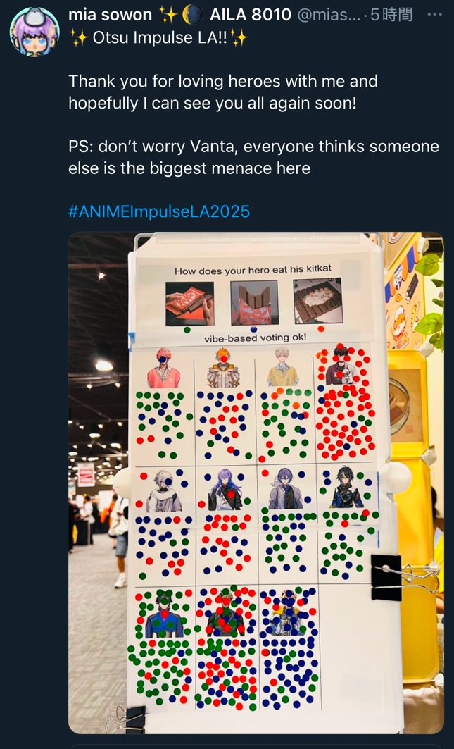Click the 5時間 post timestamp
Image resolution: width=454 pixels, height=749 pixels.
[391, 15]
